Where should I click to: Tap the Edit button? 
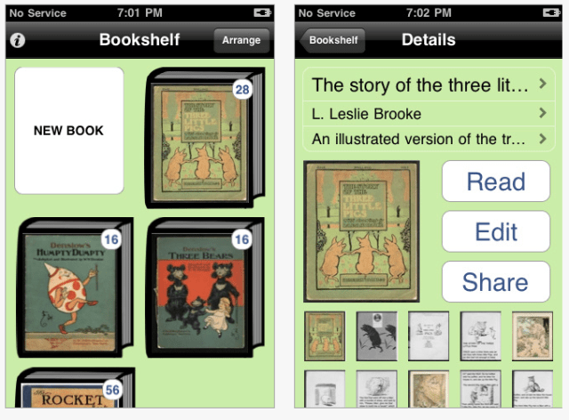coord(496,231)
